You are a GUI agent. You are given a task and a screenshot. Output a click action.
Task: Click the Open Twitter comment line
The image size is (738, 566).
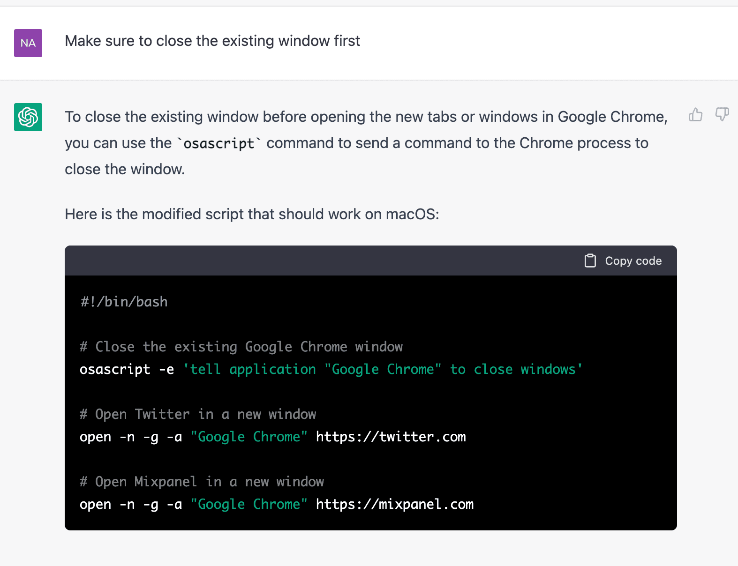click(x=198, y=414)
